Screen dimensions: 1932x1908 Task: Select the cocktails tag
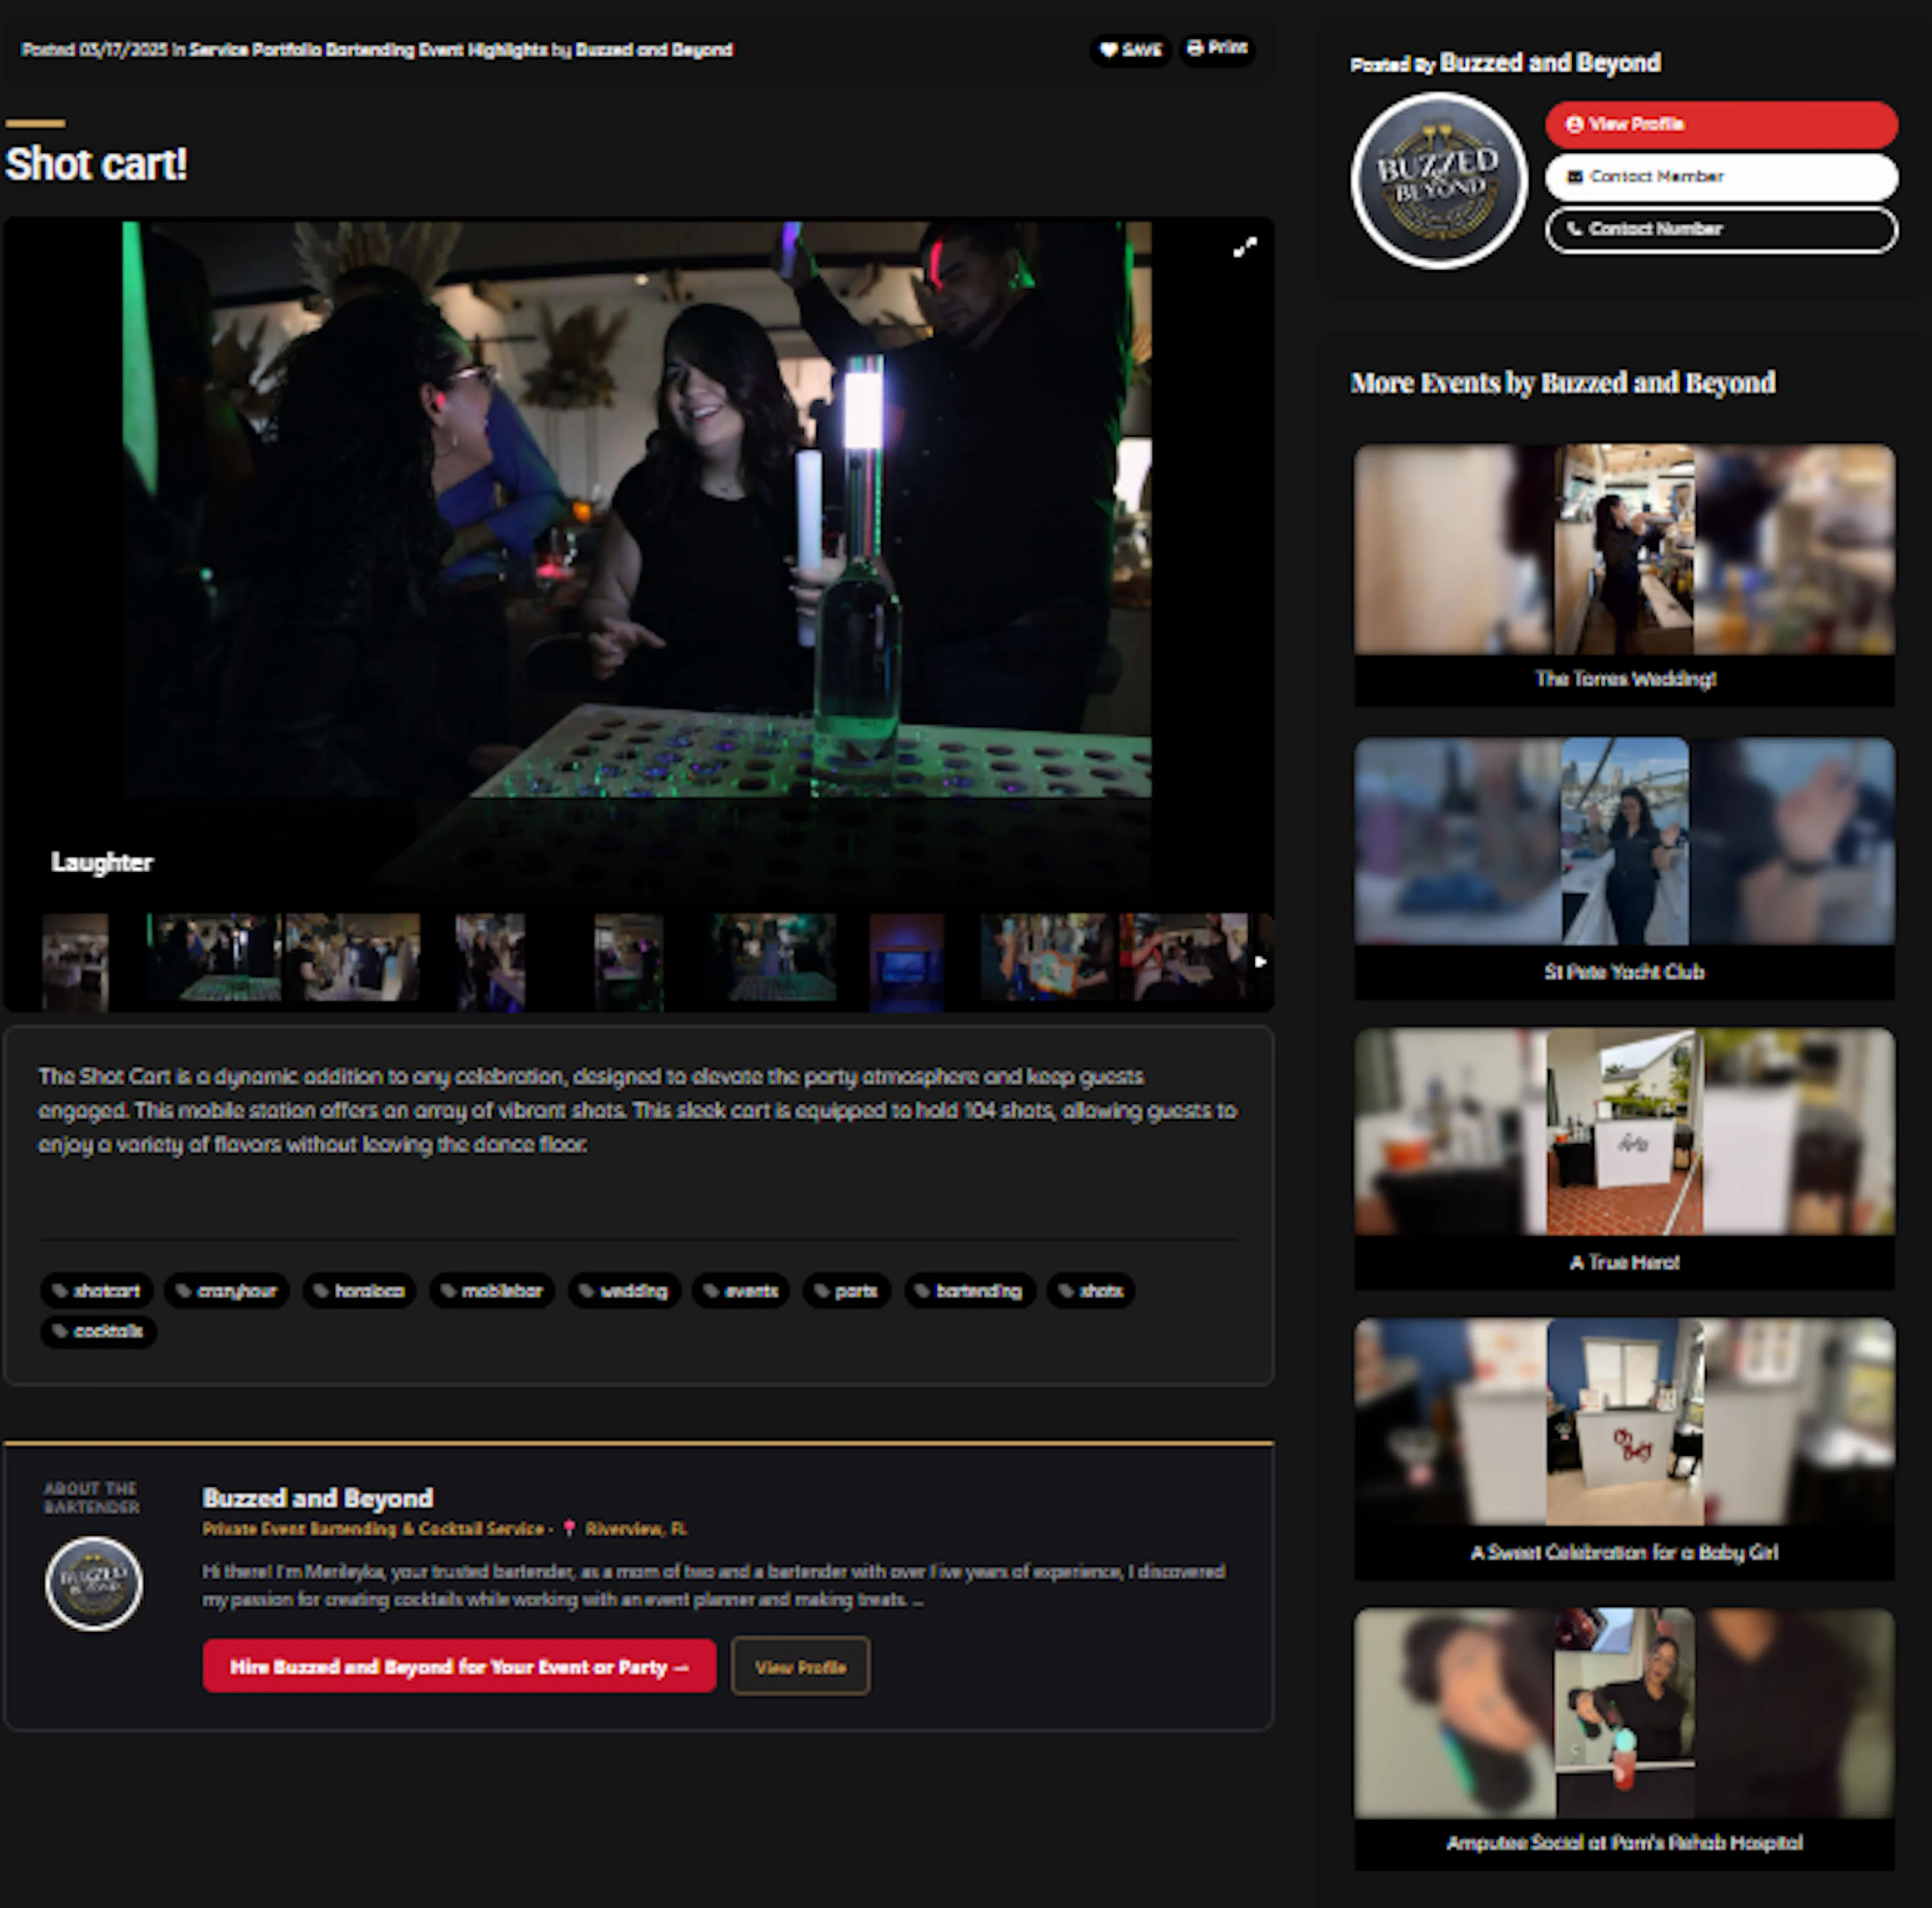[x=98, y=1331]
